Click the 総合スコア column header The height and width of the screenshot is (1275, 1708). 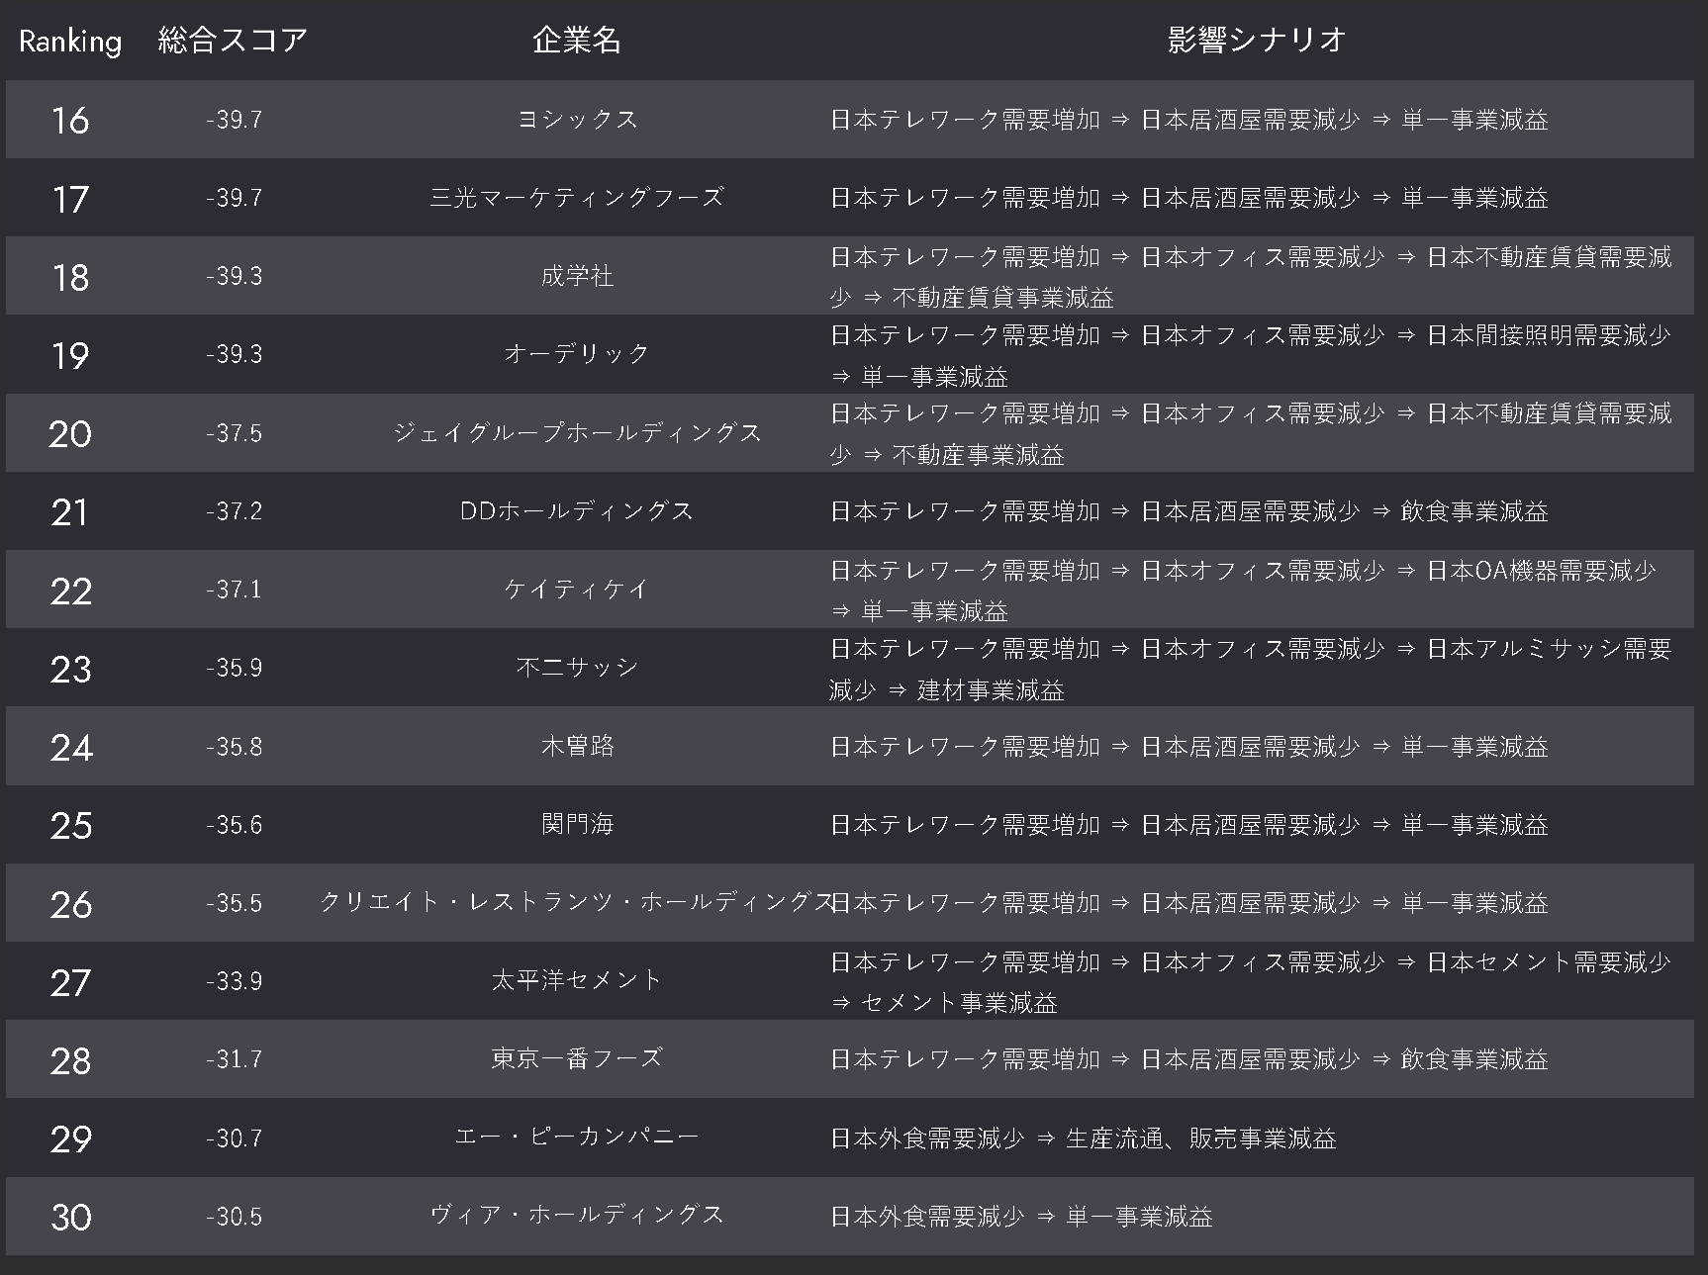[x=234, y=41]
